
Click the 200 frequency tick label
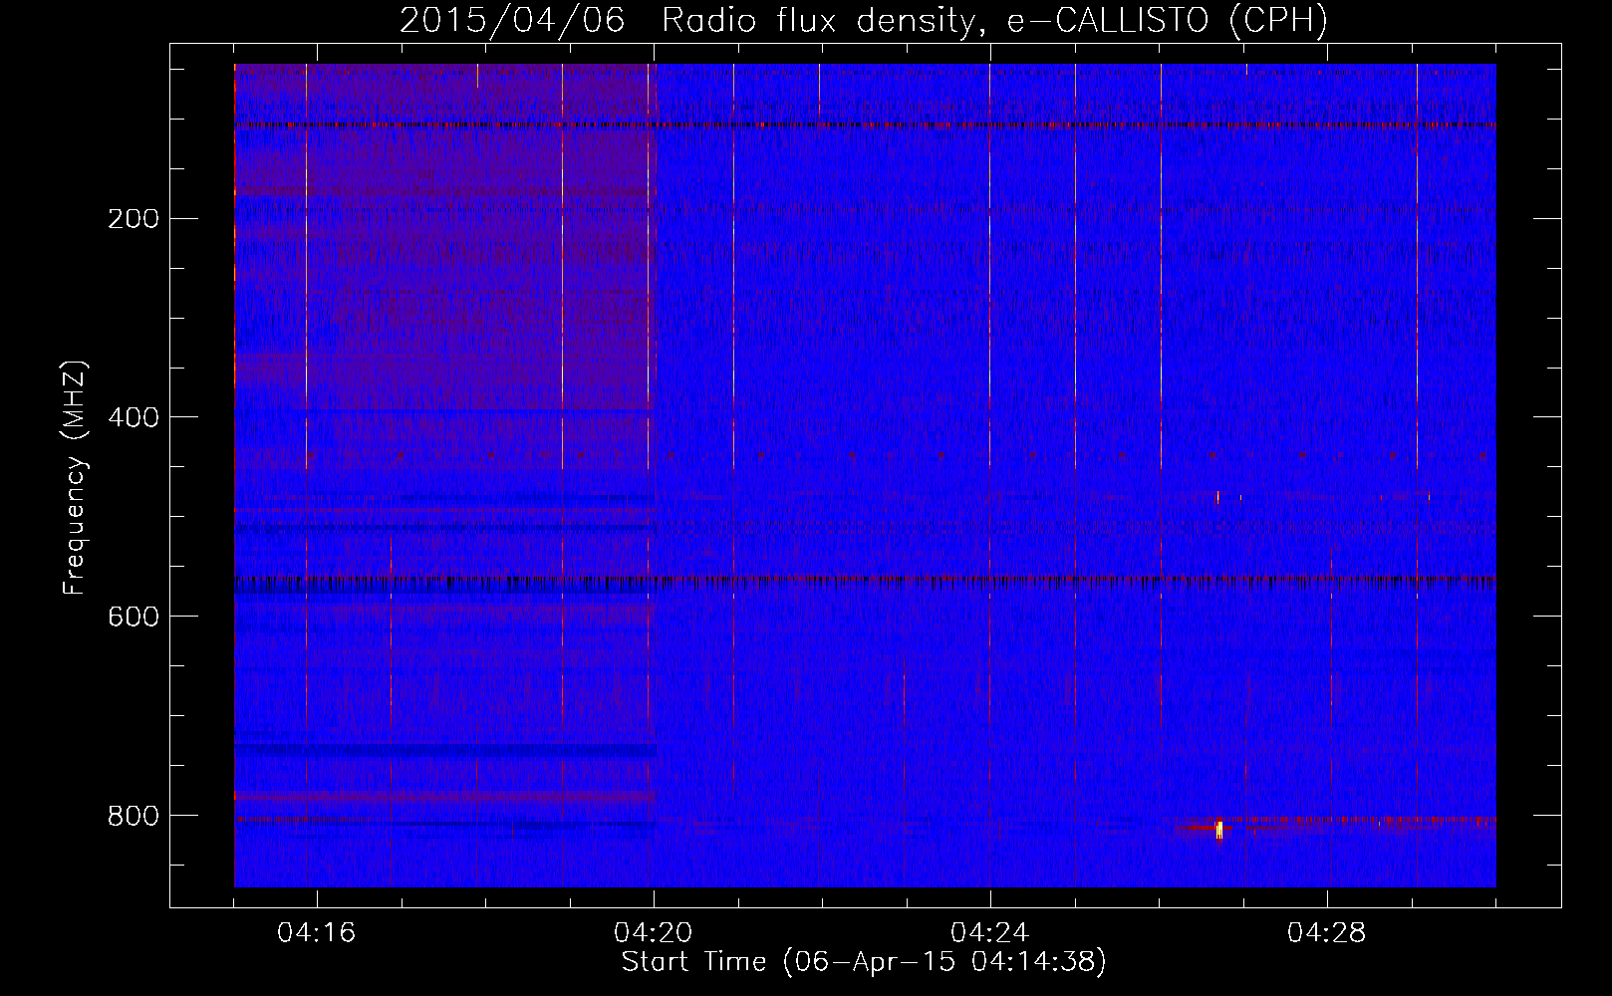(x=134, y=219)
